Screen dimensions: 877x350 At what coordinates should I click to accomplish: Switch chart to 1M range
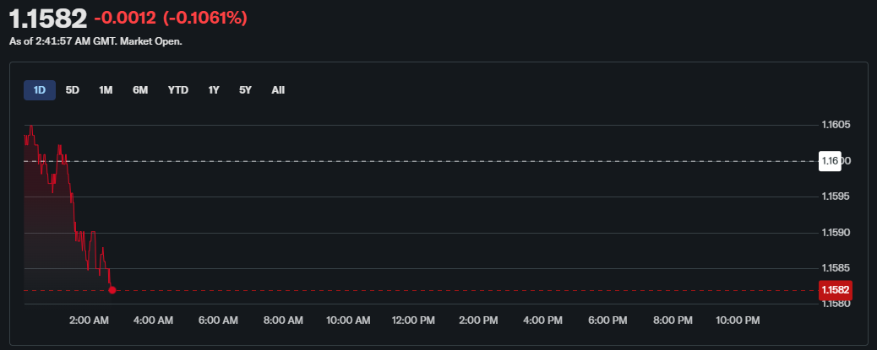106,90
